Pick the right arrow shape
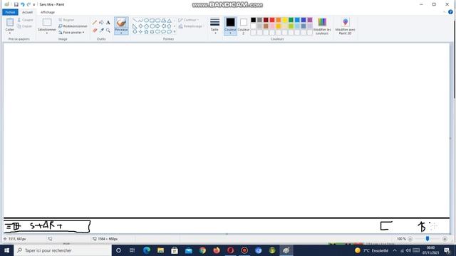The width and height of the screenshot is (456, 256). (157, 26)
